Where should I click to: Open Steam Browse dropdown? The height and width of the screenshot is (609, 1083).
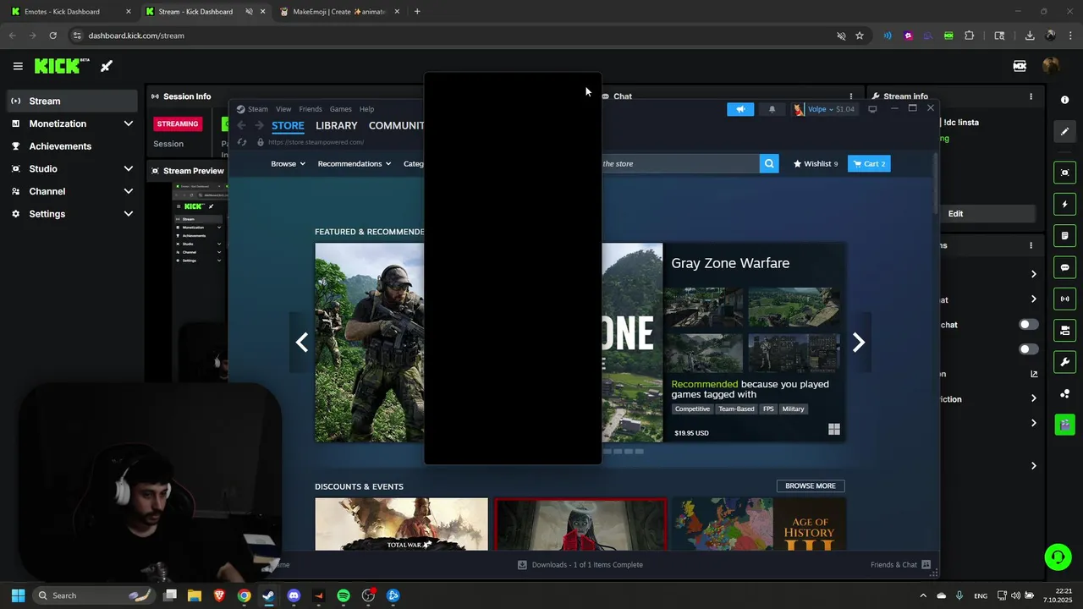(x=288, y=164)
